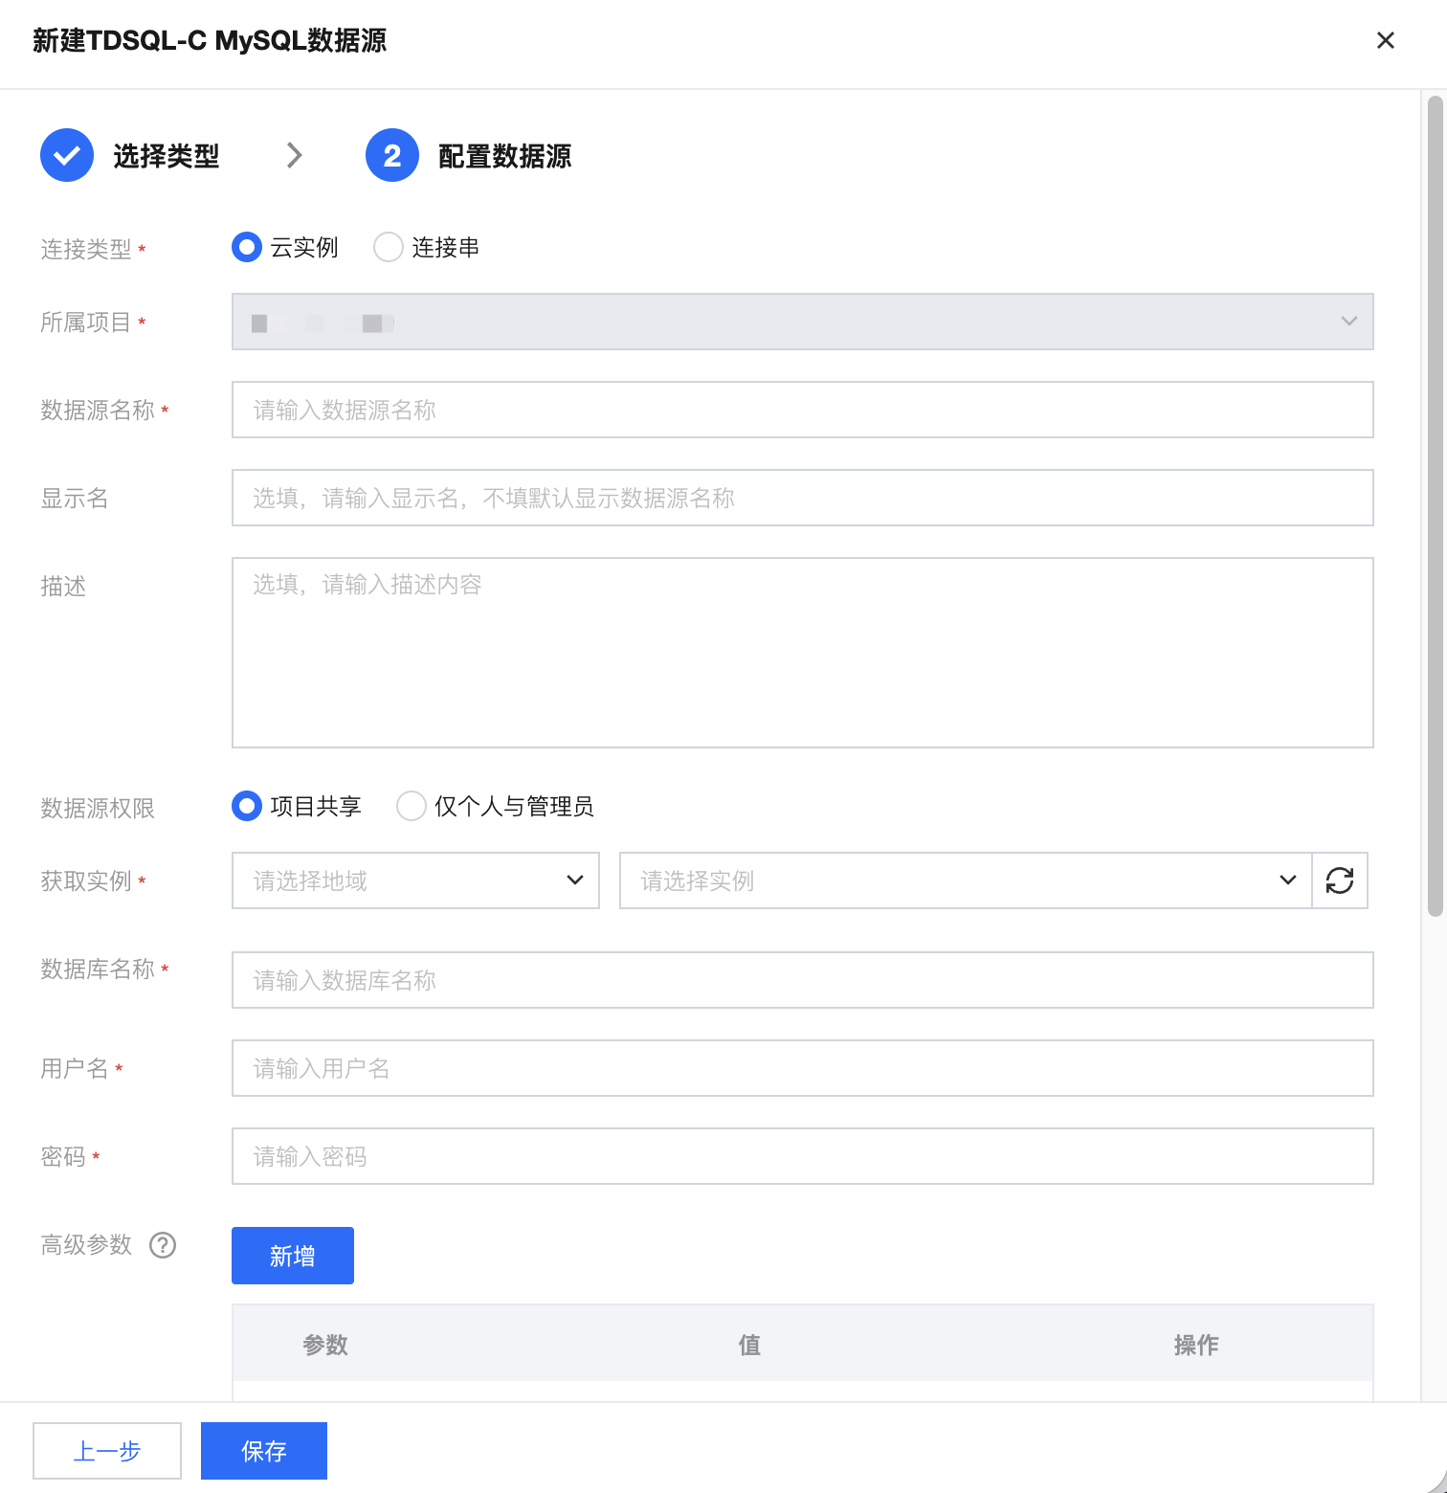This screenshot has height=1493, width=1447.
Task: Click the step 2 配置数据源 circle
Action: pos(392,155)
